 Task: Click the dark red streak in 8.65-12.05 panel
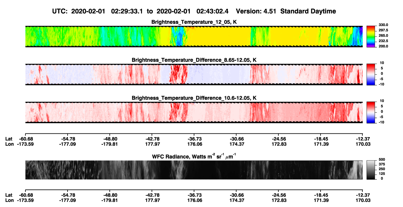point(179,74)
